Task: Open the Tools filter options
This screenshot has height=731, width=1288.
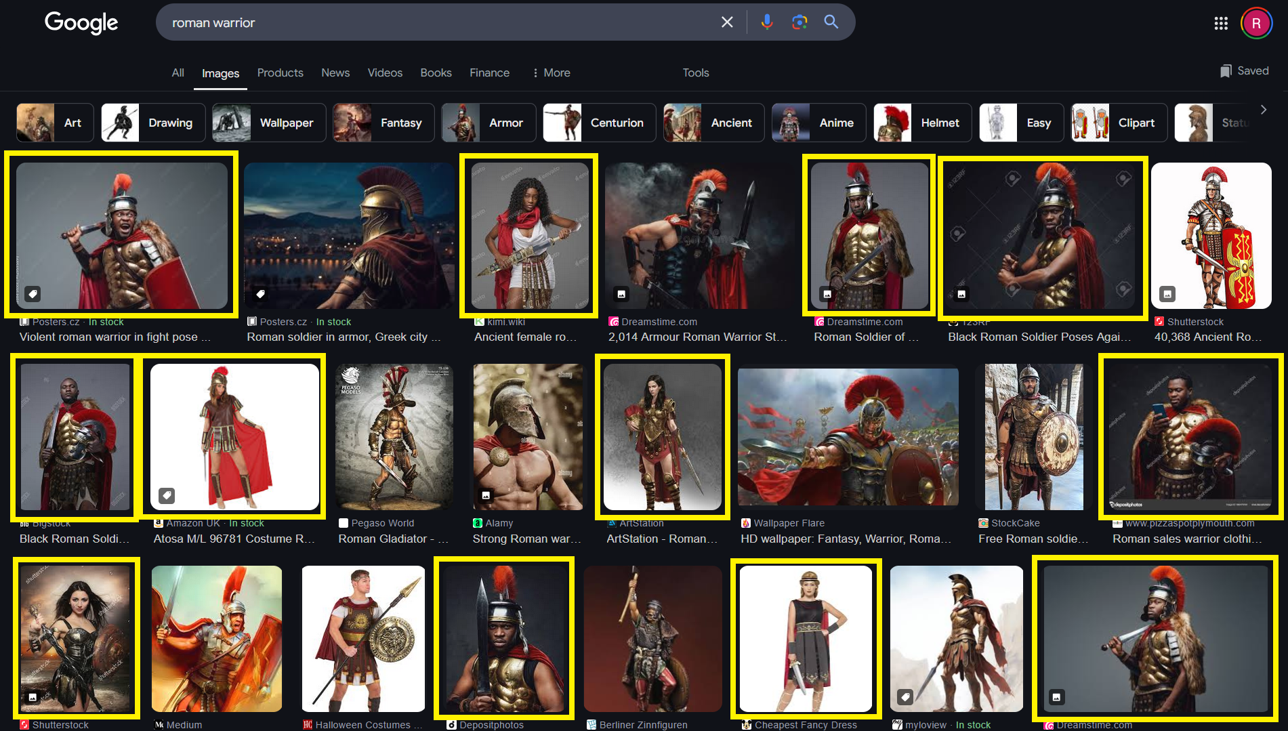Action: (696, 72)
